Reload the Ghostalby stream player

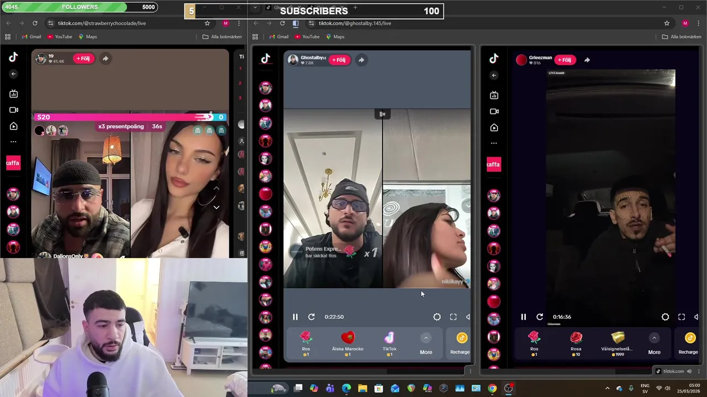pos(312,317)
